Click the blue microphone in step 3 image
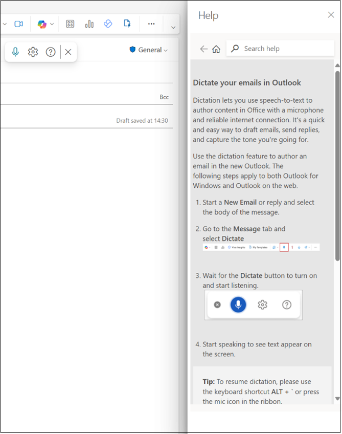 pos(238,305)
